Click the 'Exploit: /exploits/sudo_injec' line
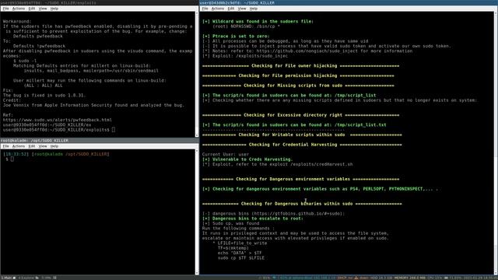 tap(245, 56)
